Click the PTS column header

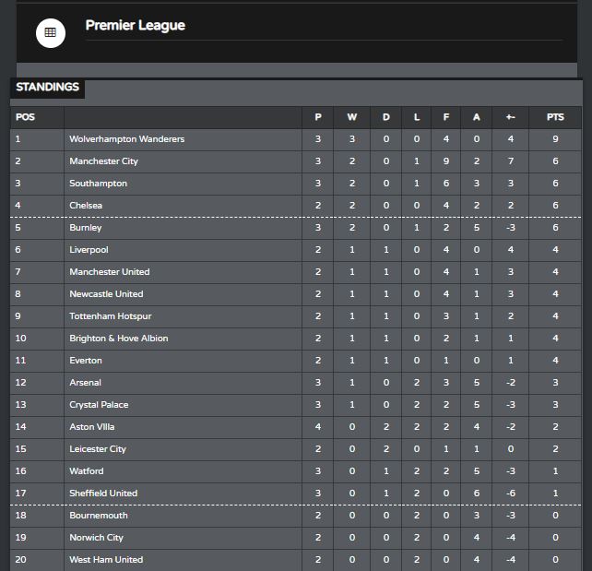[x=555, y=117]
